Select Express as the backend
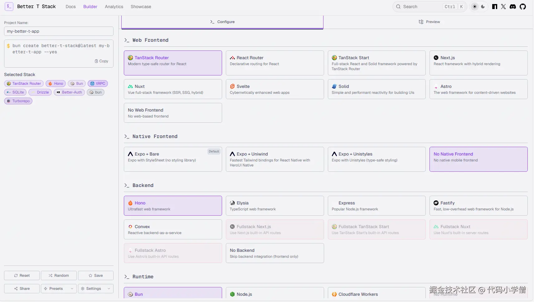534x302 pixels. pos(377,206)
